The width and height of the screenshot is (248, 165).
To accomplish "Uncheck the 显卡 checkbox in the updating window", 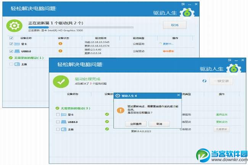I will click(11, 44).
